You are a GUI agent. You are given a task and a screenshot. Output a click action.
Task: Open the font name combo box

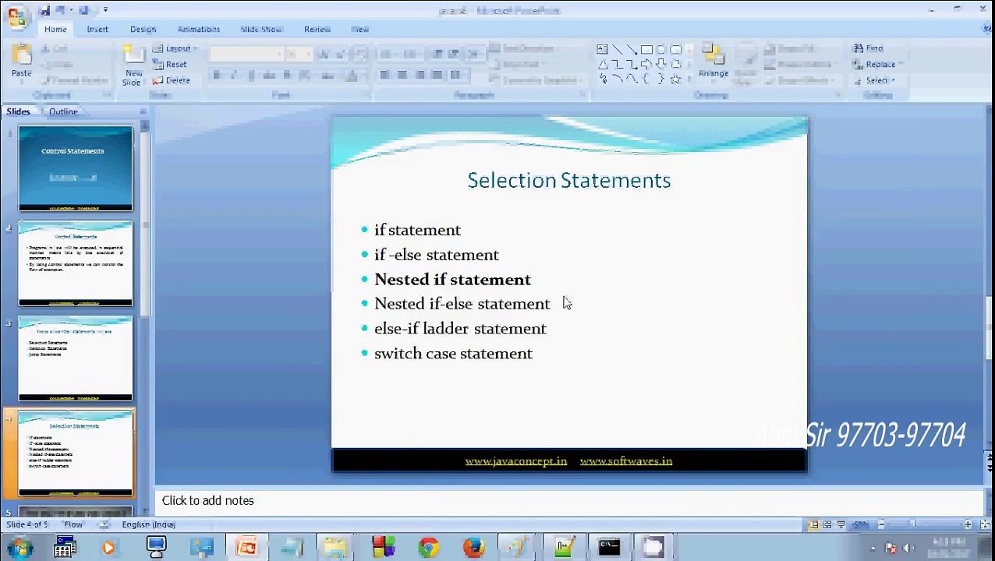[245, 54]
